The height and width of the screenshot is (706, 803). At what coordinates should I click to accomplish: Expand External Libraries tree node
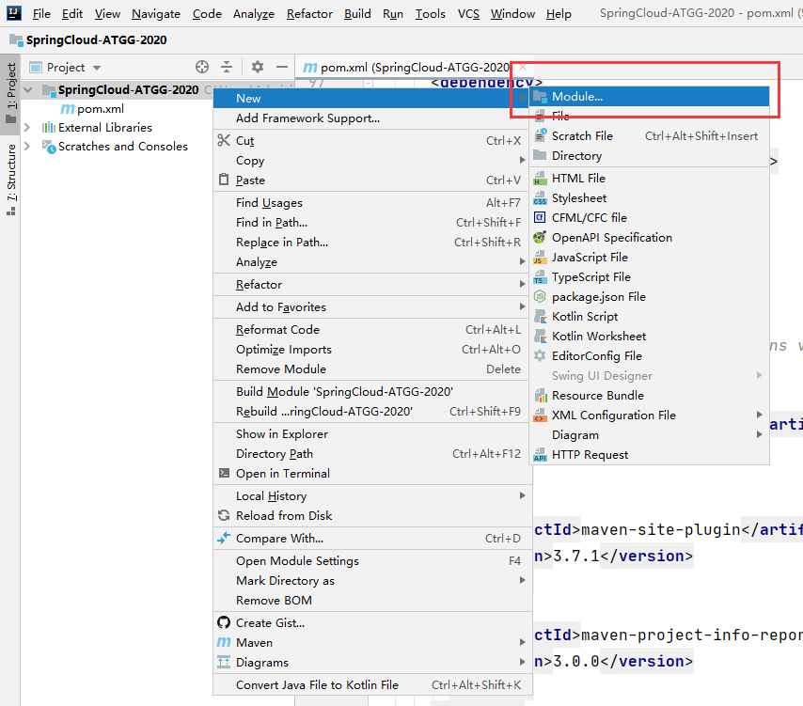pyautogui.click(x=27, y=127)
